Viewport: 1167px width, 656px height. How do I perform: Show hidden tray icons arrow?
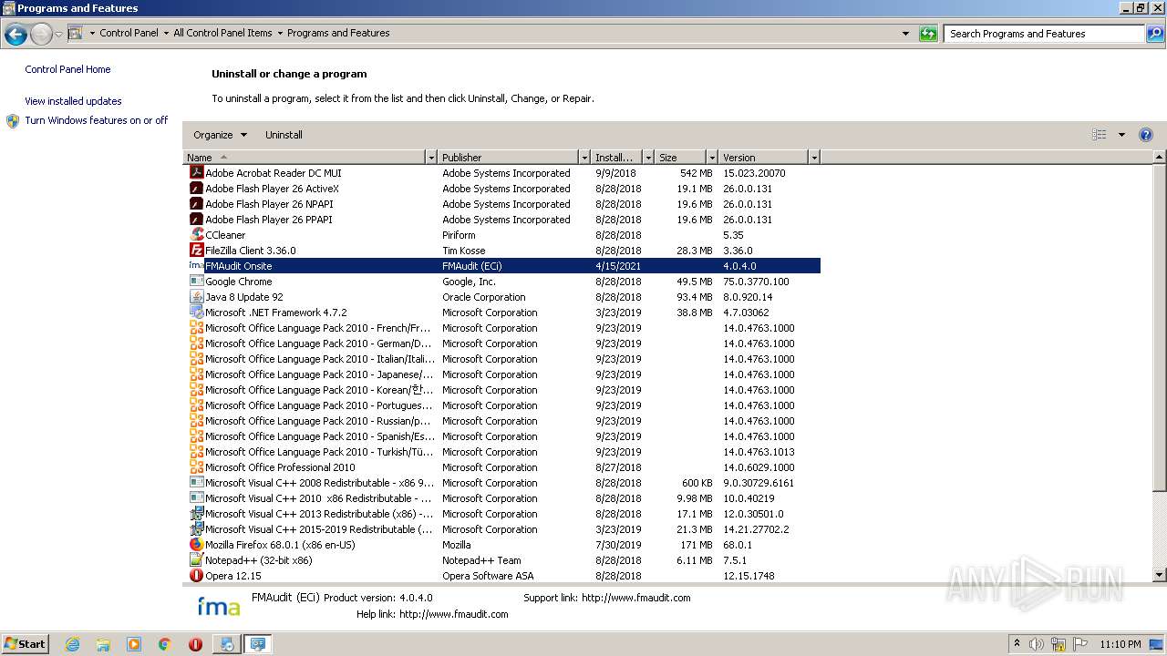click(x=1017, y=644)
